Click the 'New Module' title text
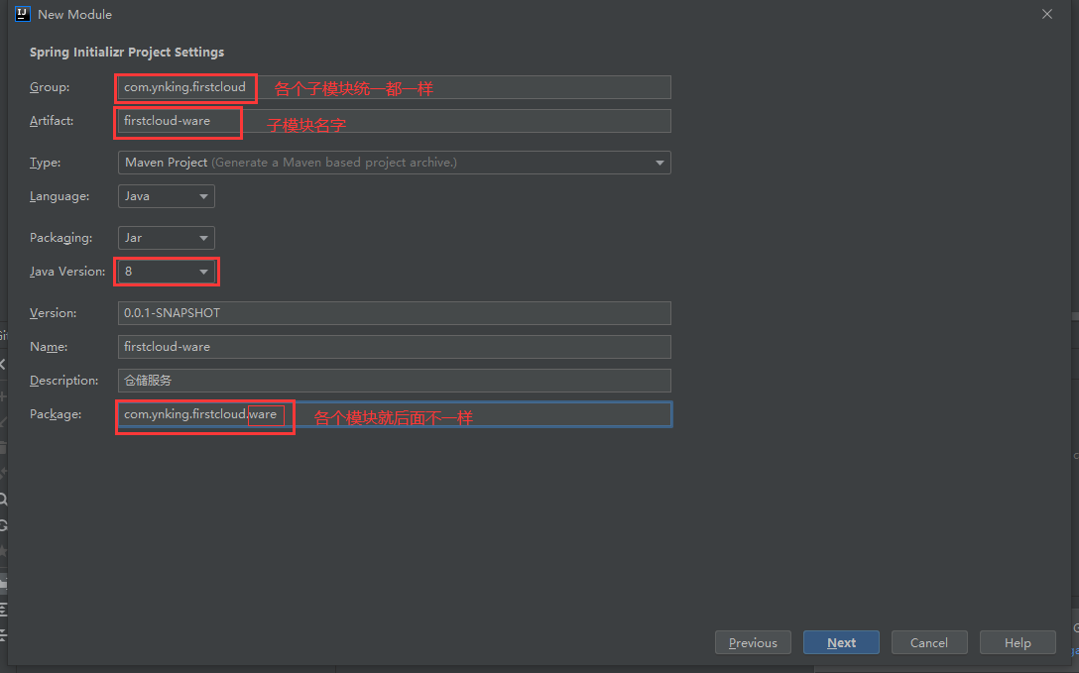 [74, 15]
